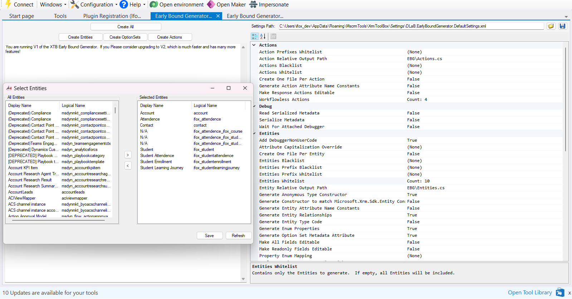Open the Plugin Registration tab

(x=112, y=16)
